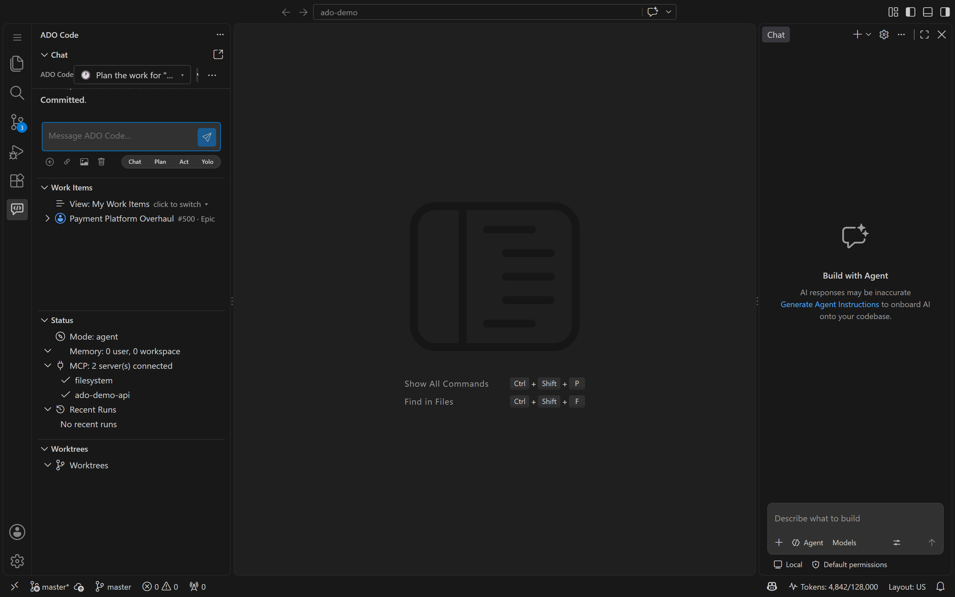This screenshot has height=597, width=955.
Task: Open the Accounts menu icon
Action: click(x=17, y=532)
